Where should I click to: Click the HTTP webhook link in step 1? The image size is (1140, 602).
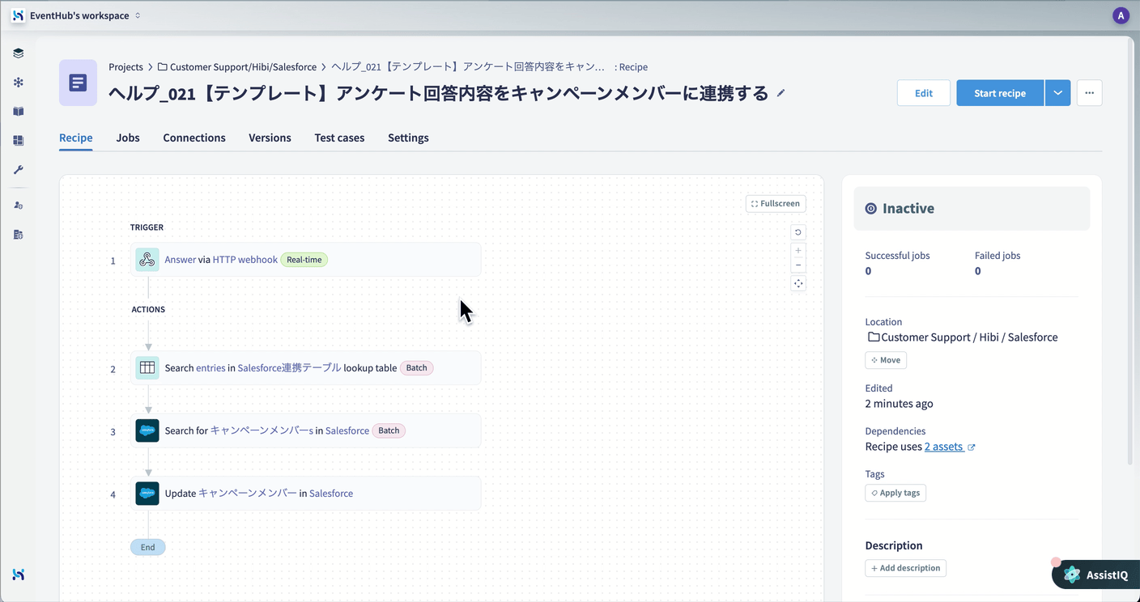(245, 260)
